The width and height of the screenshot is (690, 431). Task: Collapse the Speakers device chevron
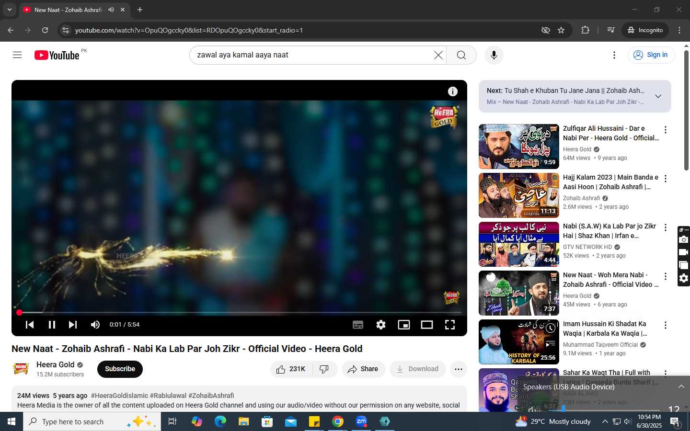pos(681,386)
